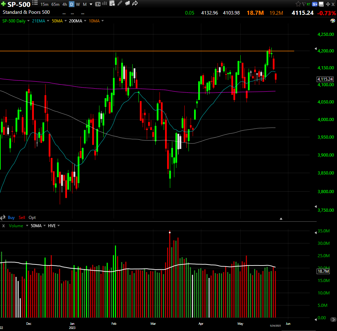Click the orange 18.7M volume value
337x331 pixels.
point(255,13)
